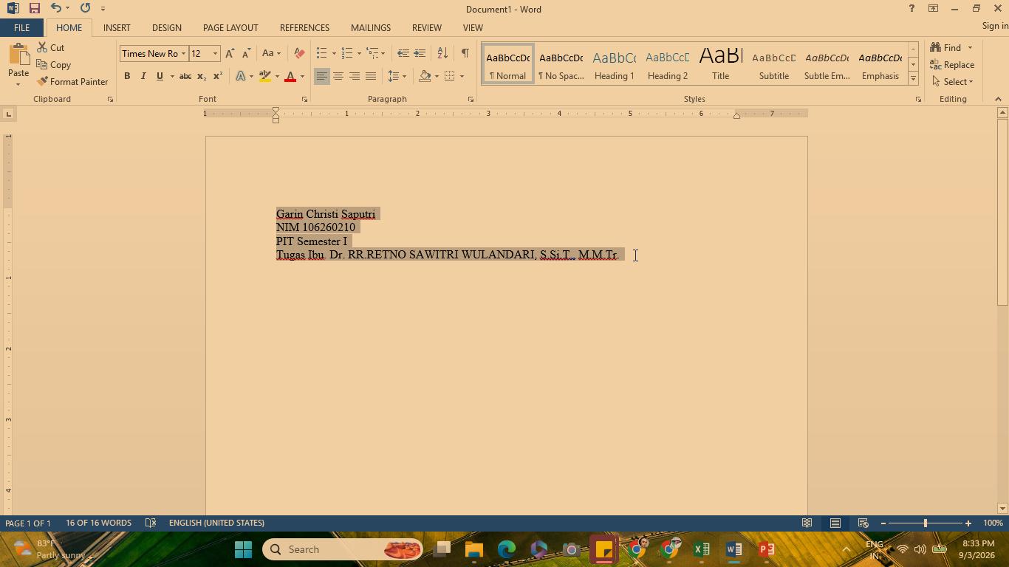1009x567 pixels.
Task: Open the font name dropdown
Action: pos(183,53)
